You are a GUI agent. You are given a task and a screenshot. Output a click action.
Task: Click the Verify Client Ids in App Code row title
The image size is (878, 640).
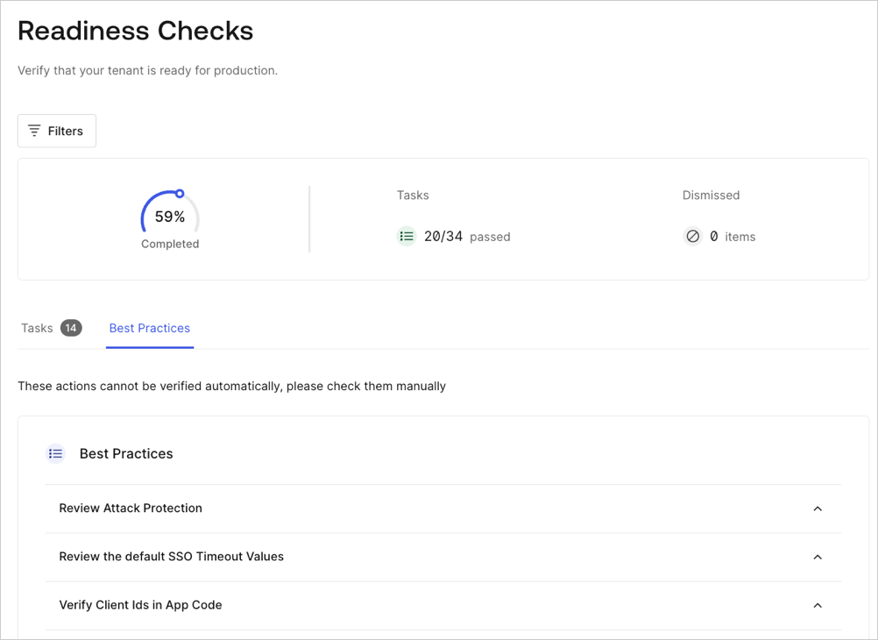coord(140,605)
